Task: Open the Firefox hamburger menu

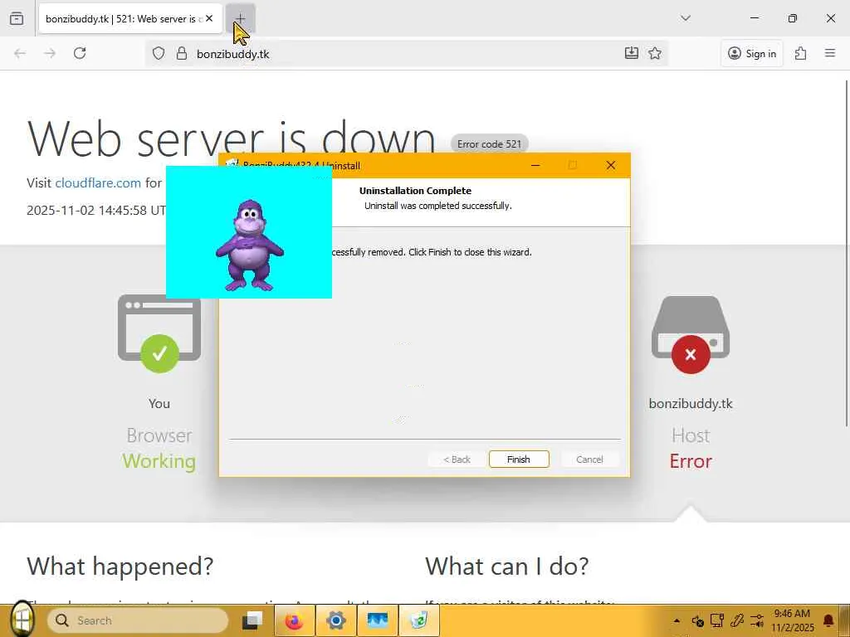Action: tap(830, 53)
